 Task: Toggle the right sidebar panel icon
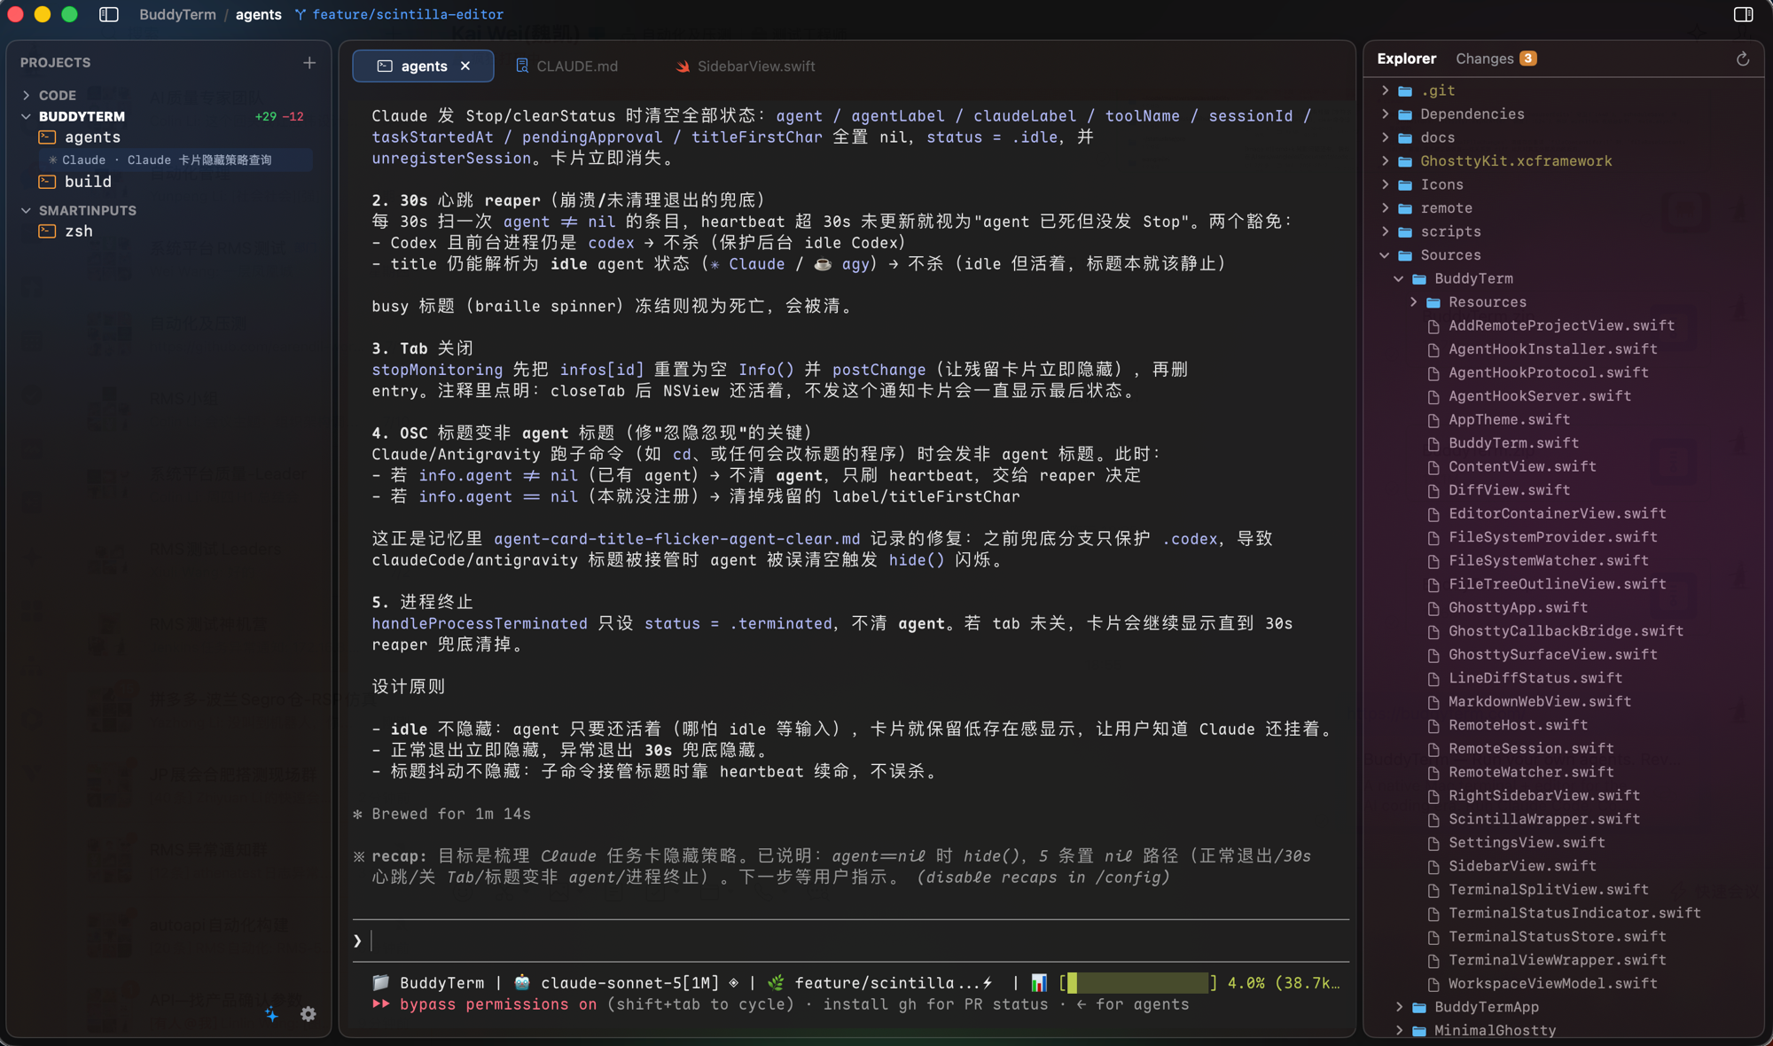[x=1743, y=14]
